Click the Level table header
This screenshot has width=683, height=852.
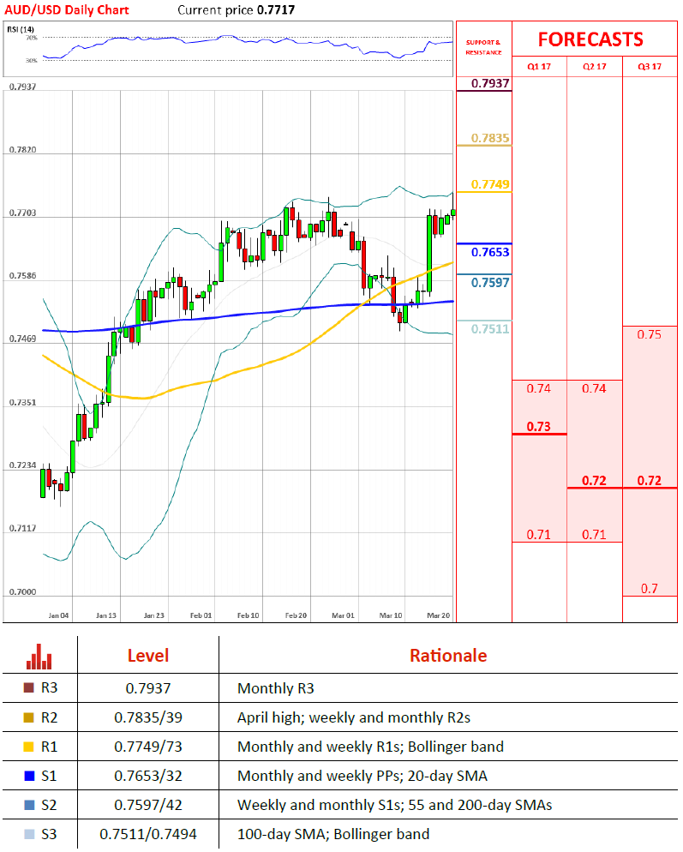pyautogui.click(x=147, y=656)
